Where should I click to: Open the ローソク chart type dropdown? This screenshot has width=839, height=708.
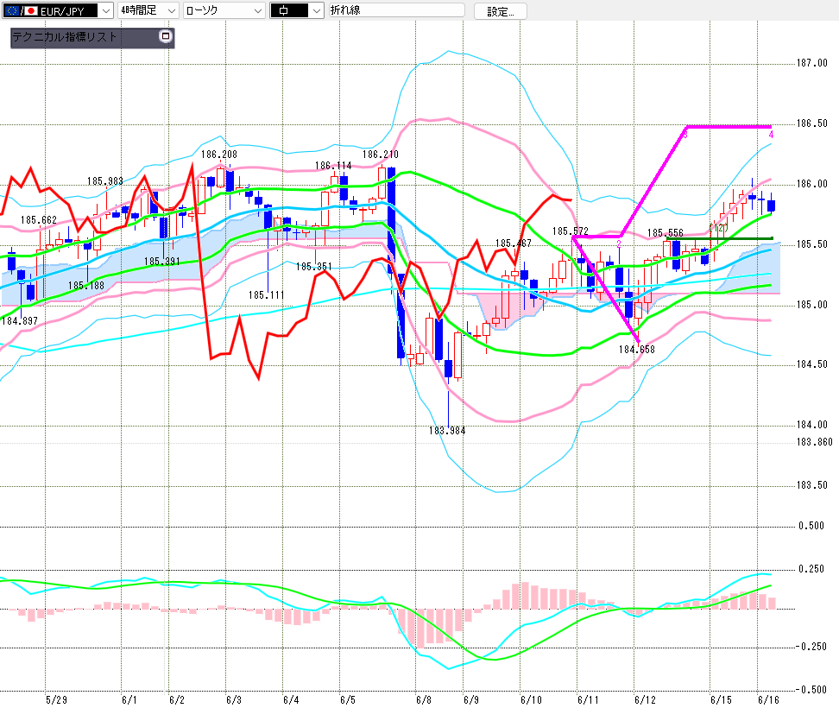(x=224, y=10)
